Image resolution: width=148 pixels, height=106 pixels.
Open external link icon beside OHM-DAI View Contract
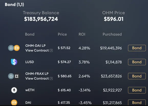pyautogui.click(x=51, y=50)
